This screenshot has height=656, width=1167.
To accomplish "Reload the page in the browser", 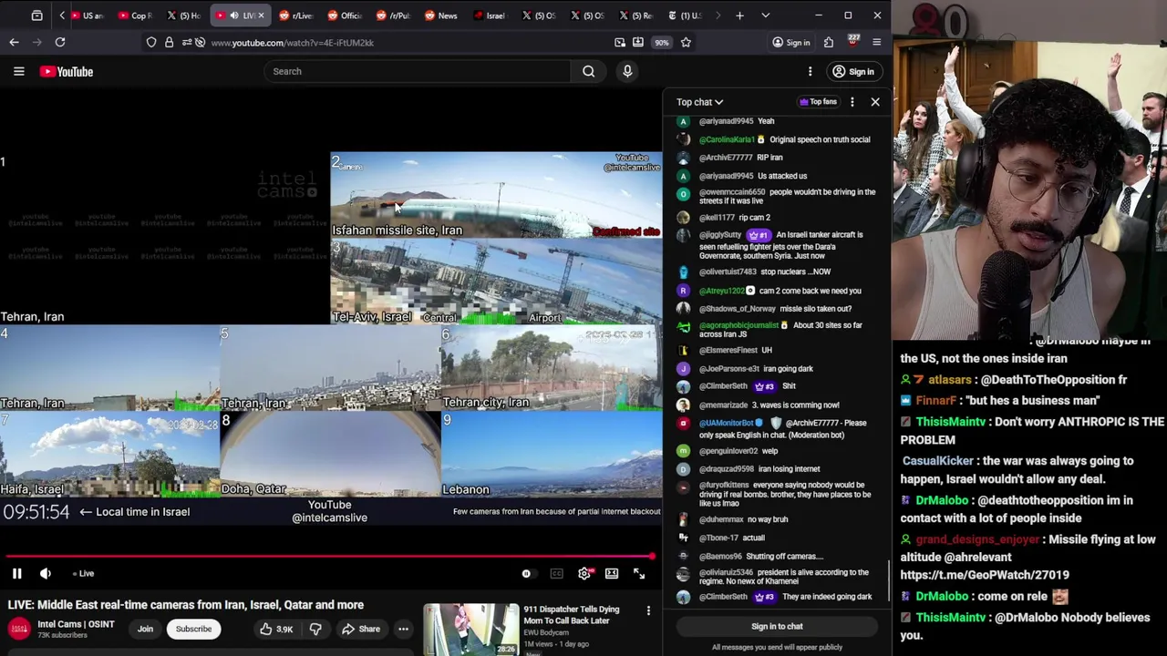I will coord(60,42).
